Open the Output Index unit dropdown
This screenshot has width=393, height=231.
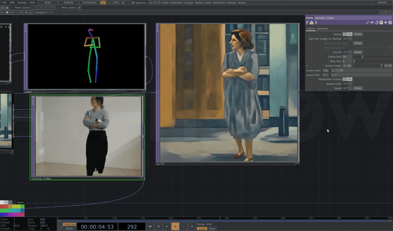click(388, 66)
